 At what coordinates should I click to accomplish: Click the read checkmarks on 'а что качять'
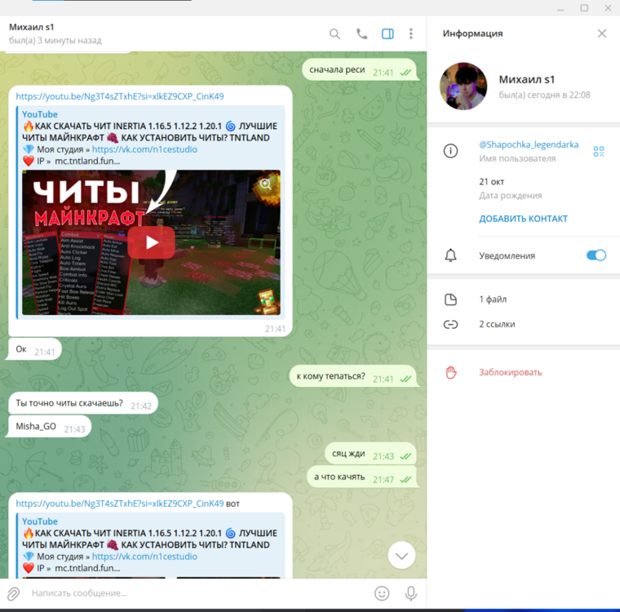pos(405,480)
